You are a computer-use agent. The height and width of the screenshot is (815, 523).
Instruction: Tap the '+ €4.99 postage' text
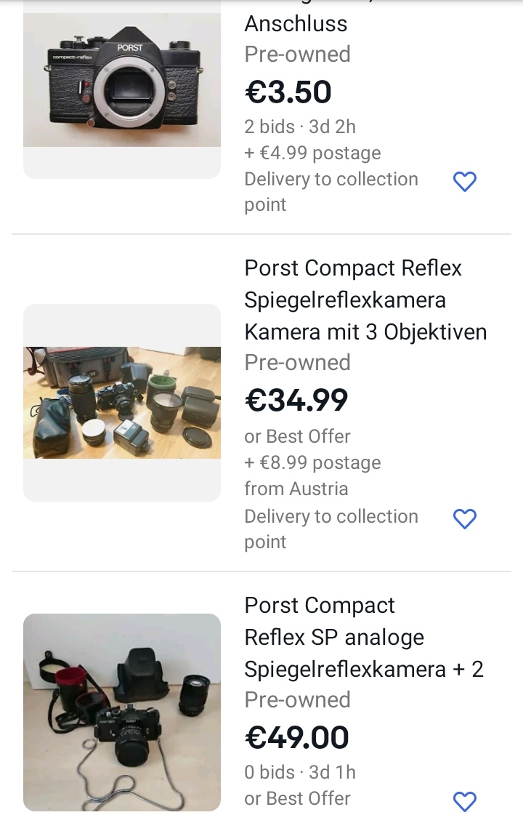pos(312,153)
